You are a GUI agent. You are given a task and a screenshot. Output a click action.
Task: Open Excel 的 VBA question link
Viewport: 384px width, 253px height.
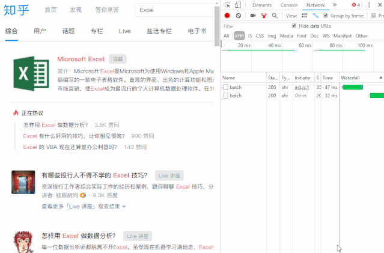click(70, 147)
